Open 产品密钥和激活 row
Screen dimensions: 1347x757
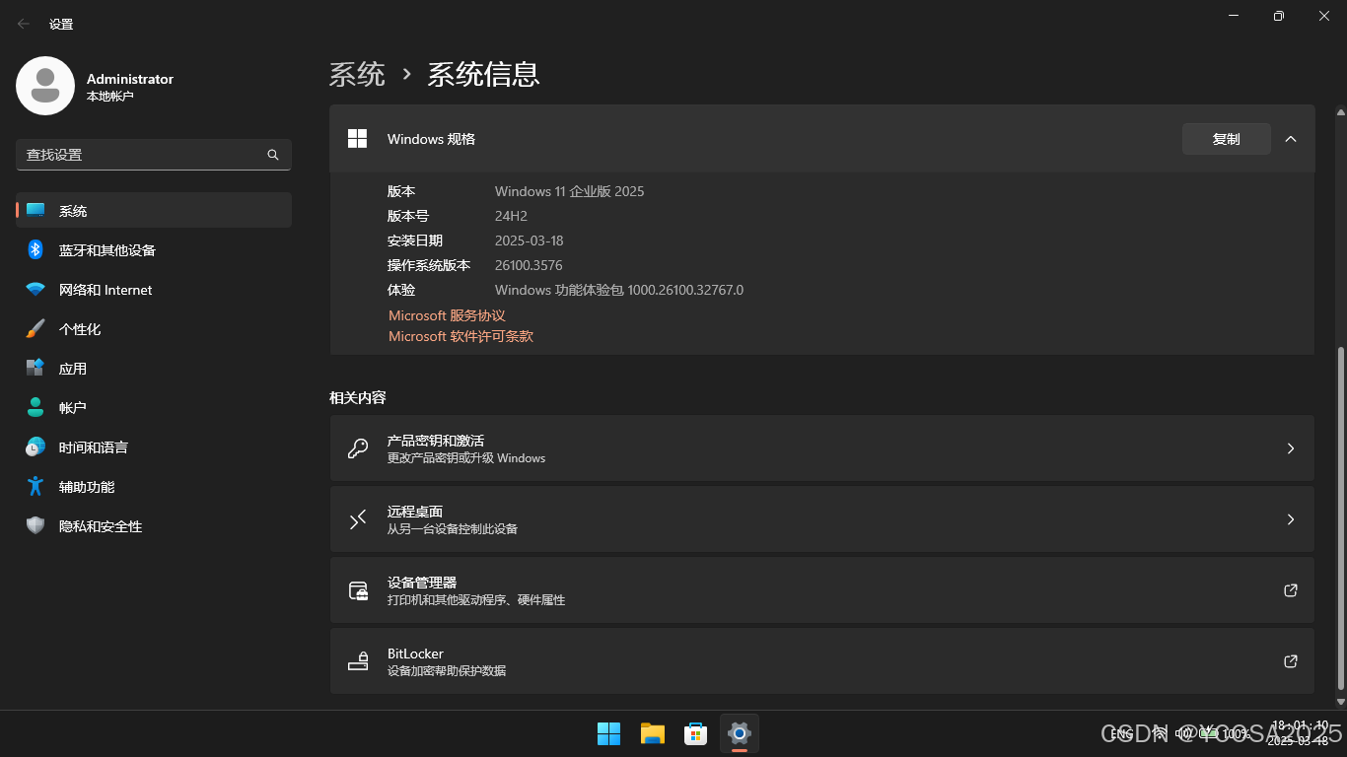[x=821, y=448]
